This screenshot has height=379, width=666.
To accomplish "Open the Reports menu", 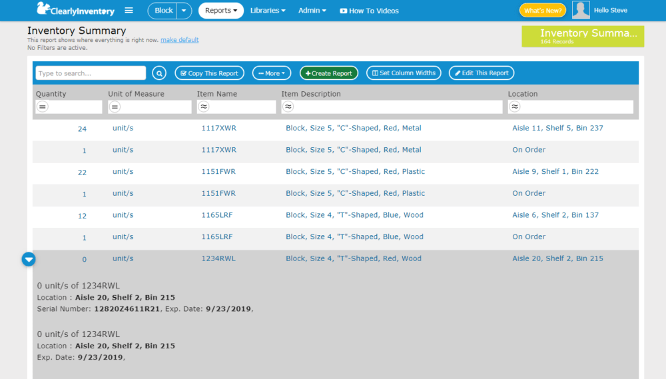I will tap(221, 11).
